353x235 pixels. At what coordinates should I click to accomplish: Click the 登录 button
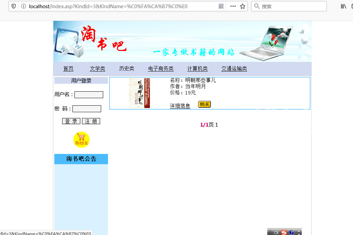pyautogui.click(x=71, y=121)
